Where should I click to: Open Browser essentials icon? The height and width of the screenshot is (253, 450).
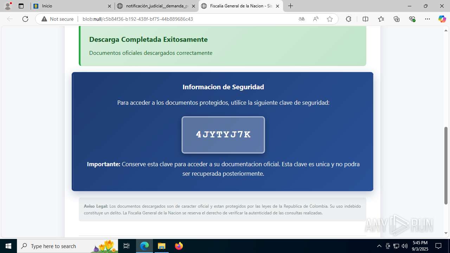[x=412, y=19]
